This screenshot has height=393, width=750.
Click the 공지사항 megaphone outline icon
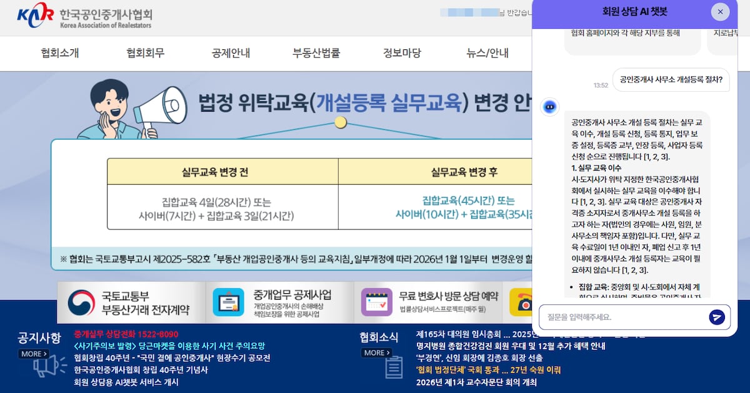[x=50, y=367]
